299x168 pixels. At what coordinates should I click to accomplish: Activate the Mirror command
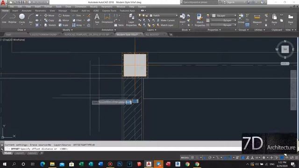click(x=64, y=20)
